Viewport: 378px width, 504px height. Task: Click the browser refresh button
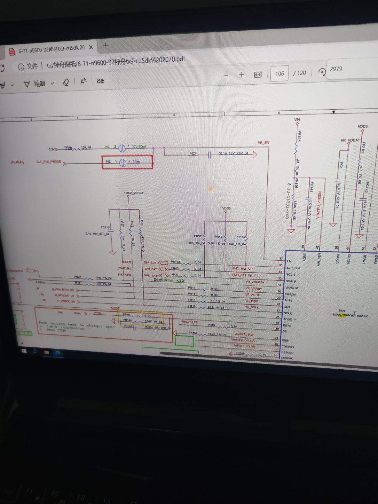2,68
